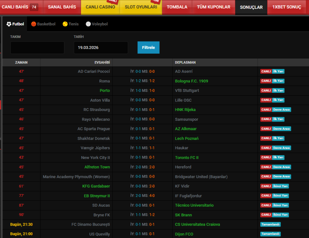Select the SONUÇLAR tab

[x=251, y=7]
